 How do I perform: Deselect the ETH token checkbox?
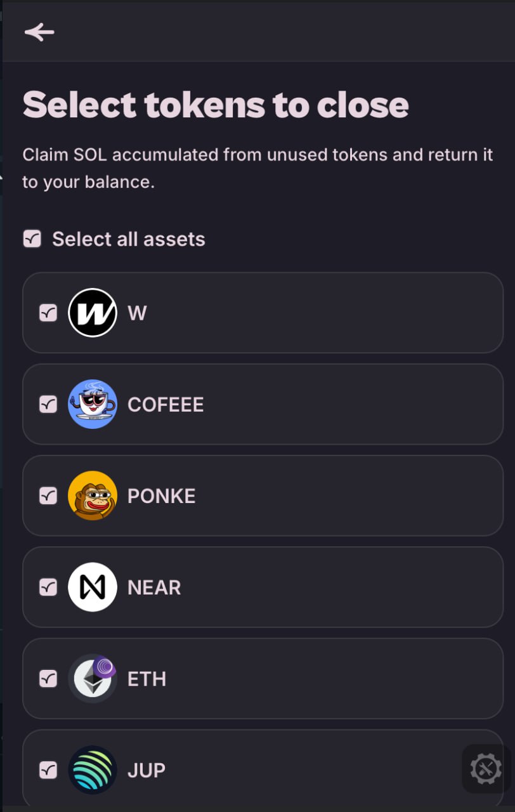48,678
